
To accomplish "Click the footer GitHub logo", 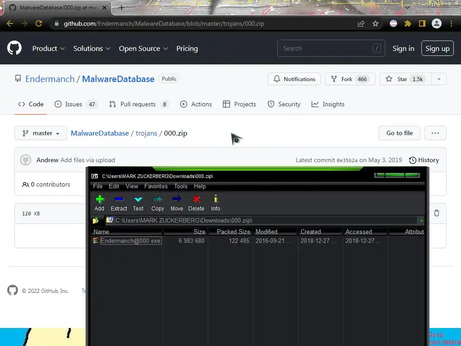I will point(13,291).
